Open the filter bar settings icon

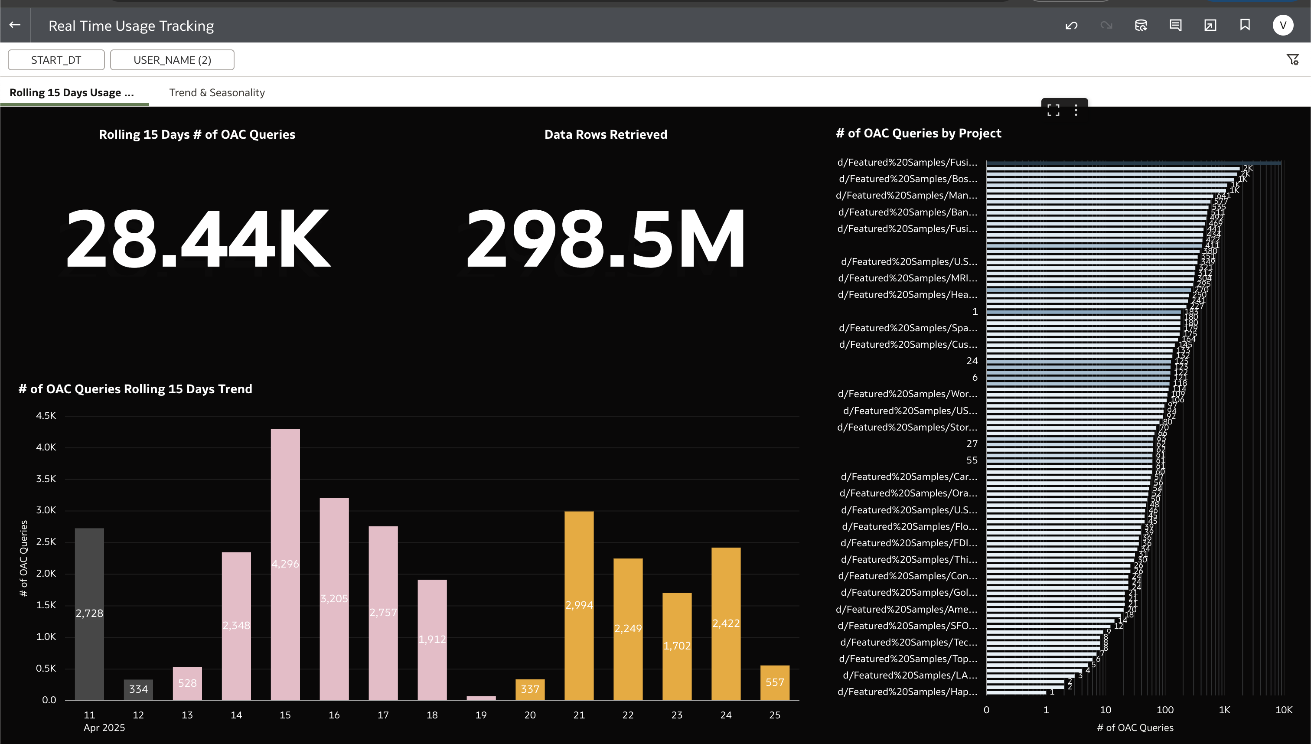[x=1292, y=60]
